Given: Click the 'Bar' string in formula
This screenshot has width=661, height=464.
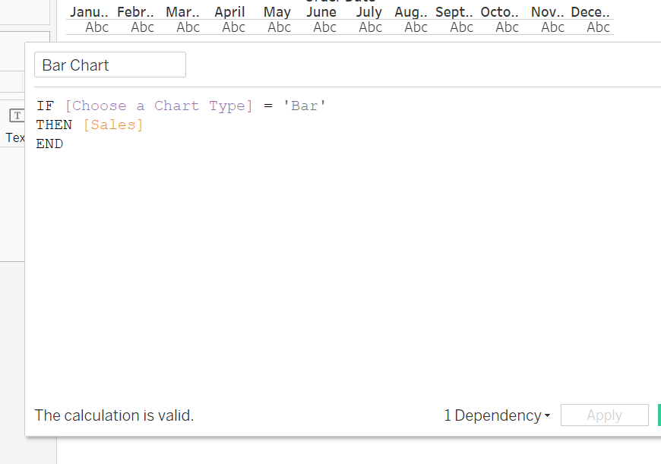Looking at the screenshot, I should click(305, 106).
